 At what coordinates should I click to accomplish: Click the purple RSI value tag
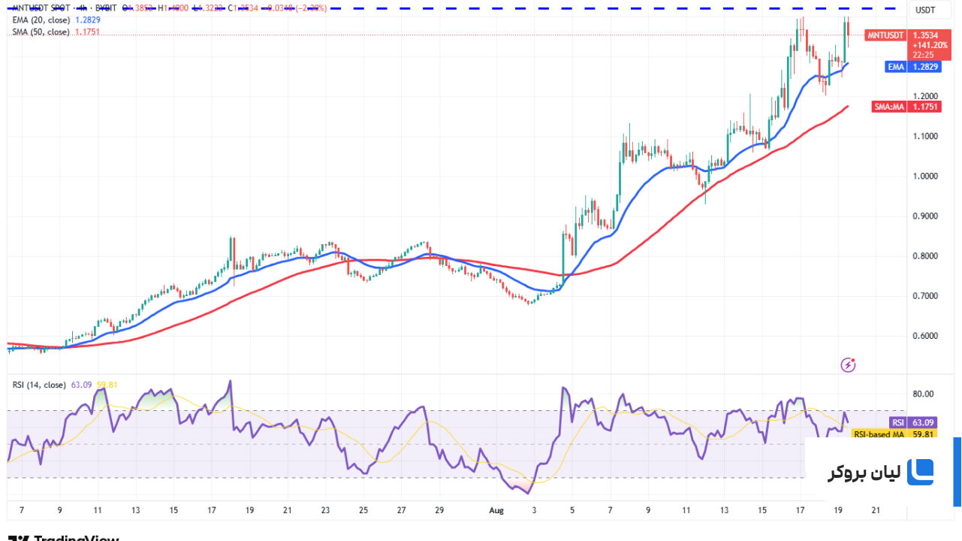(898, 423)
